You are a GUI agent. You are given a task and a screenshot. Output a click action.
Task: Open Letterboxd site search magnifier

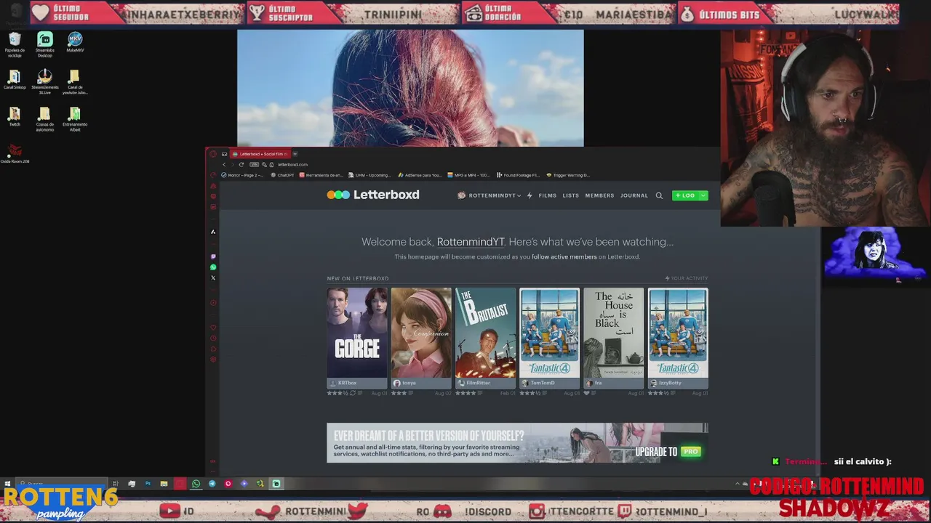point(659,195)
